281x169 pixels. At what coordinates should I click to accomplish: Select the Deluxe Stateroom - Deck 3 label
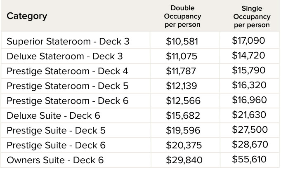(x=65, y=56)
